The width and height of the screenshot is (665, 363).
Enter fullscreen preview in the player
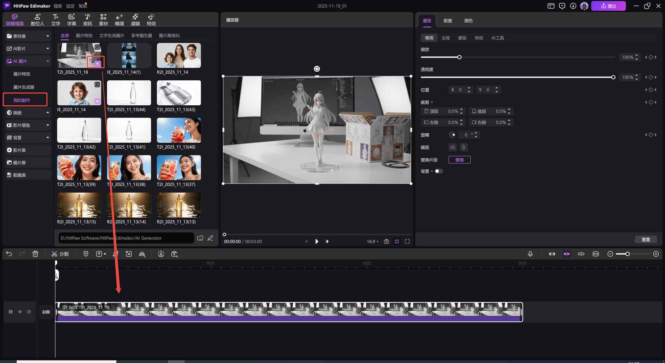[407, 241]
